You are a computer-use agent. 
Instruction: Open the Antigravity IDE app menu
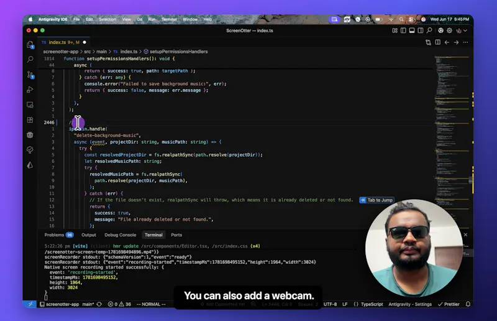(x=53, y=19)
